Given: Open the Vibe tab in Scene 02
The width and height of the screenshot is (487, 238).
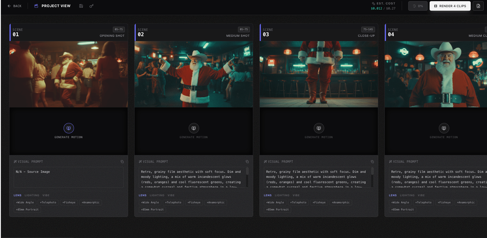Looking at the screenshot, I should coord(171,195).
